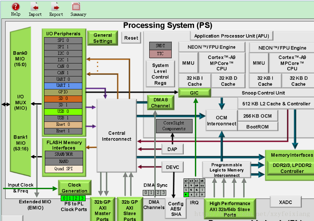
Task: Open the Clock Generation block
Action: coord(75,188)
